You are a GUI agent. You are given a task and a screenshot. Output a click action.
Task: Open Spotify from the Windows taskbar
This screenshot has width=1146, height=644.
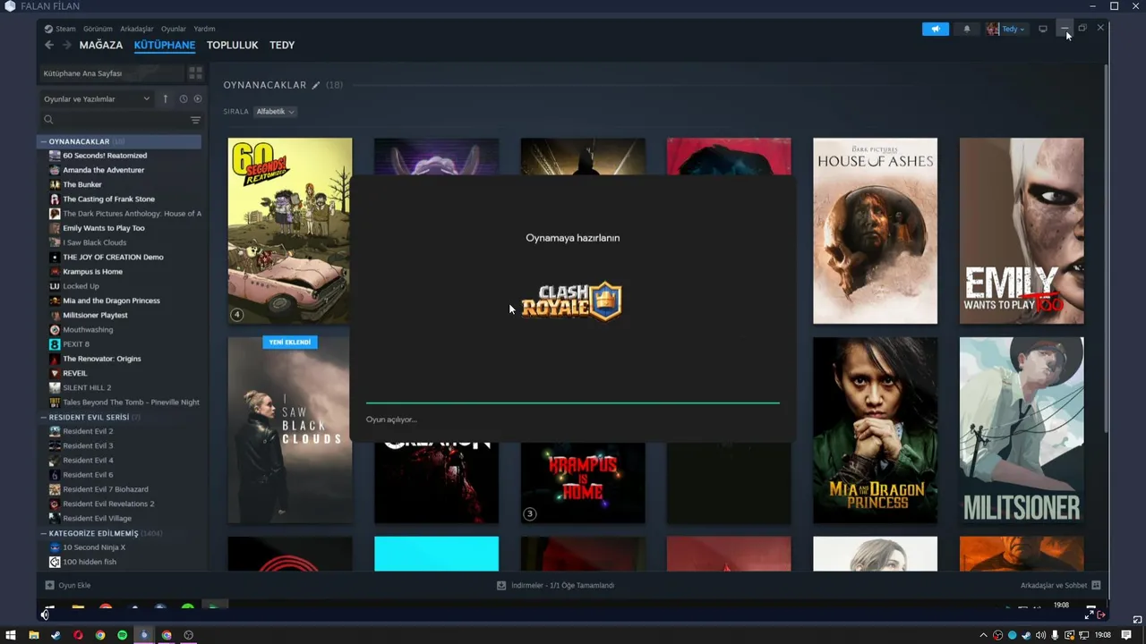click(x=122, y=635)
